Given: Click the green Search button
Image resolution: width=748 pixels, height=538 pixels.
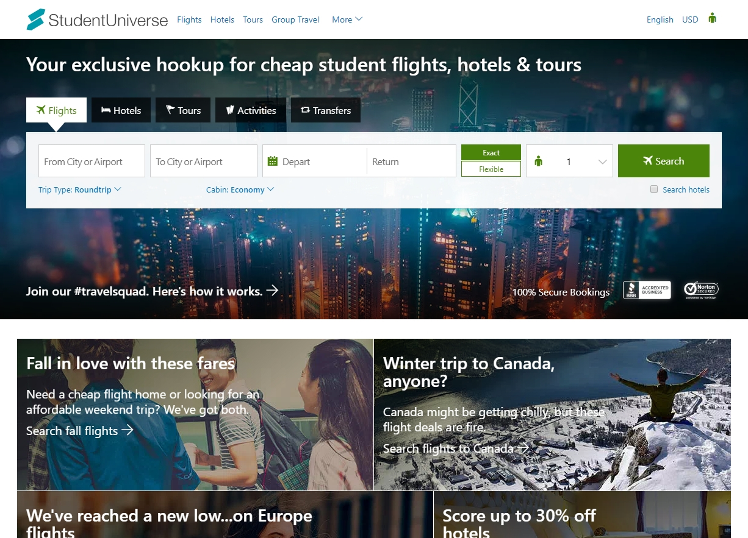Looking at the screenshot, I should 664,161.
